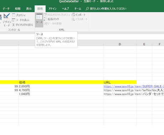
Task: Click XML エクスポート button
Action: pyautogui.click(x=80, y=19)
